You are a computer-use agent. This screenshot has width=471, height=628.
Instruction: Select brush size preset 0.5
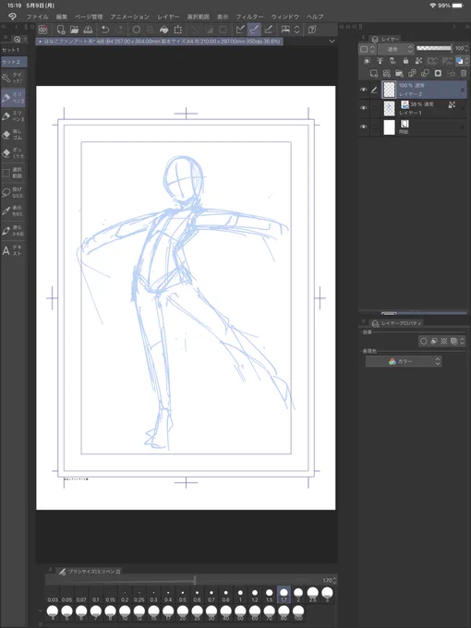182,595
